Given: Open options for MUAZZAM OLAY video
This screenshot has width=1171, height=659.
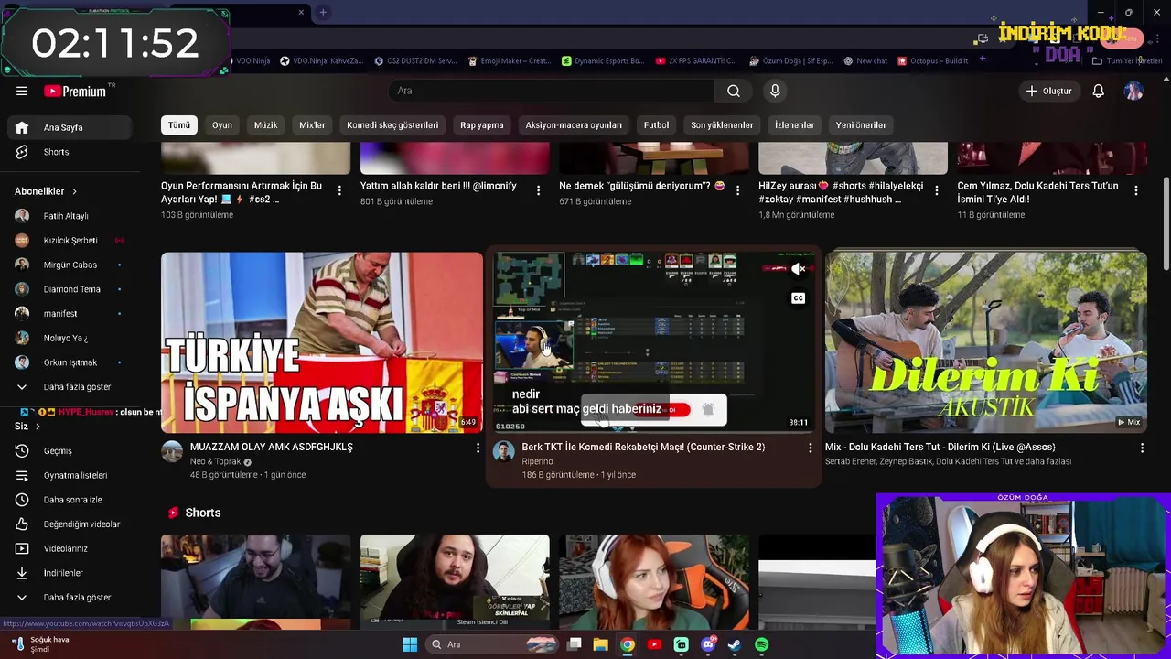Looking at the screenshot, I should 478,448.
